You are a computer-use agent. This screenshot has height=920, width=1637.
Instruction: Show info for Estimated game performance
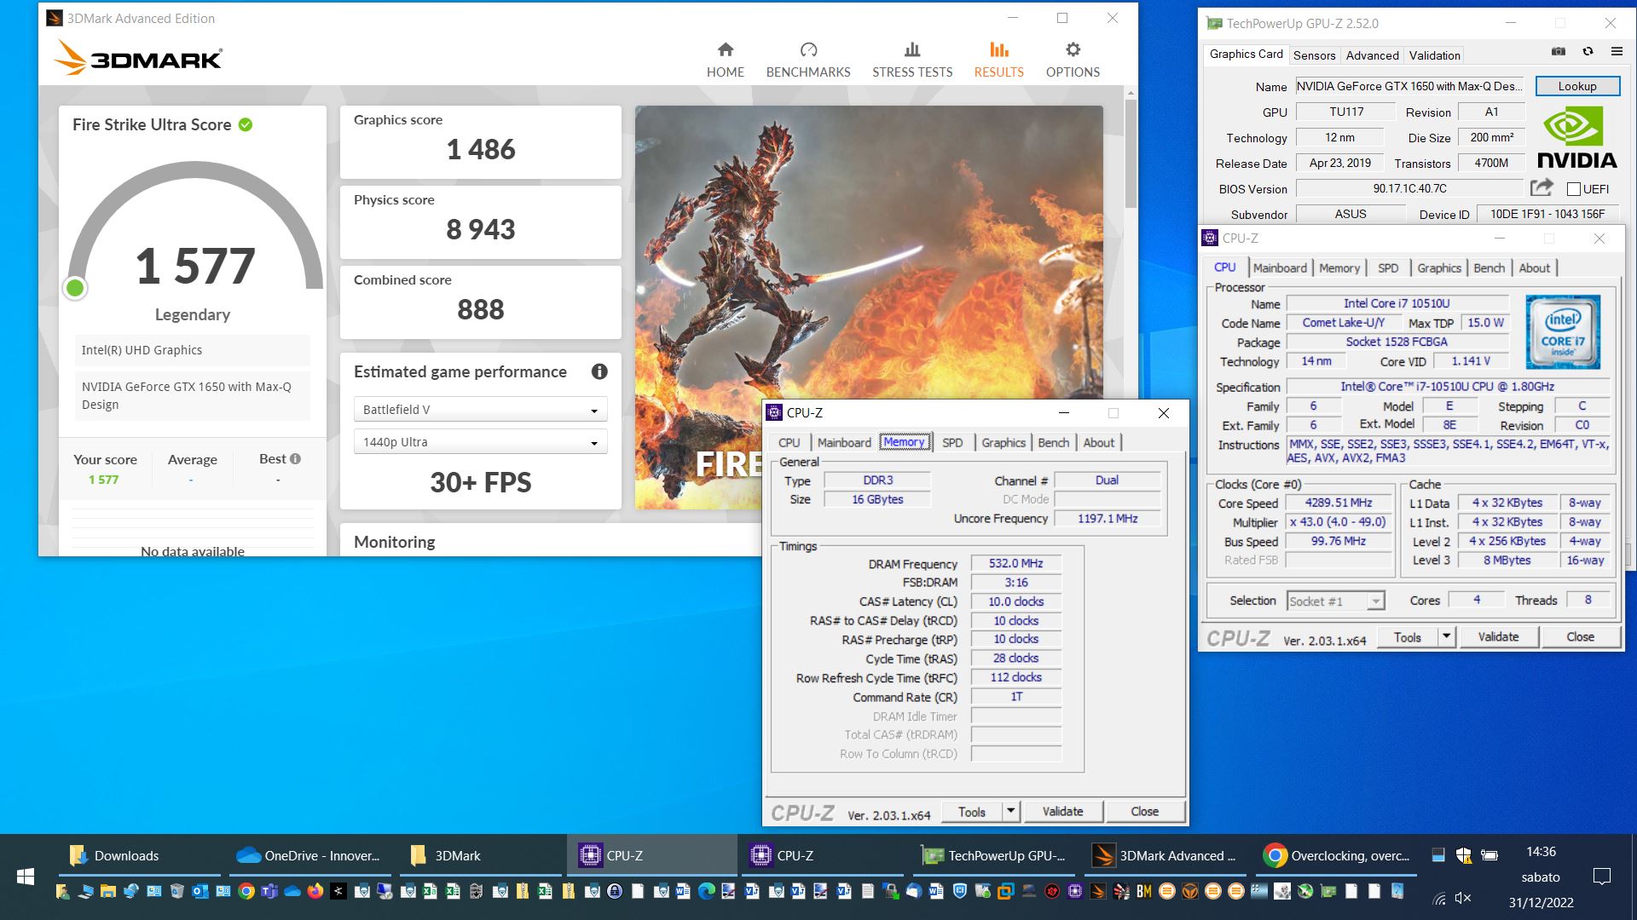click(x=599, y=371)
